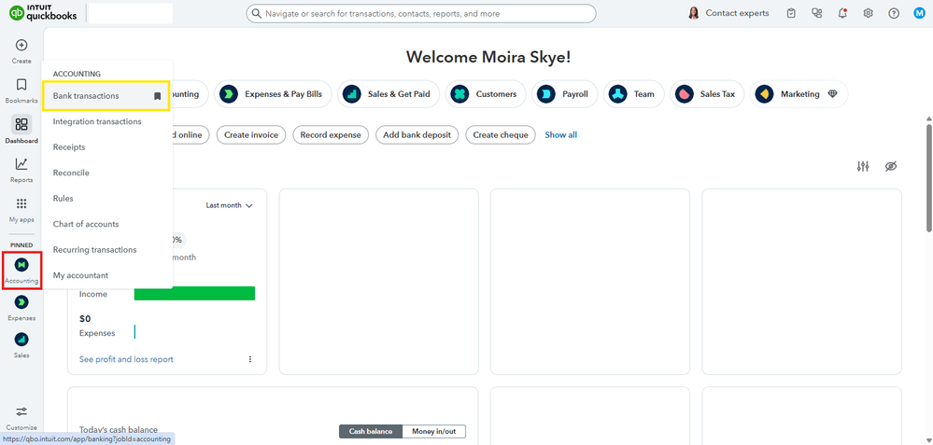Open Recurring transactions menu item
933x445 pixels.
pos(94,249)
